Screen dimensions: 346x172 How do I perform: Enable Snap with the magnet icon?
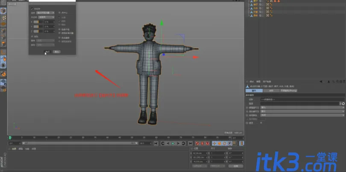(3, 74)
